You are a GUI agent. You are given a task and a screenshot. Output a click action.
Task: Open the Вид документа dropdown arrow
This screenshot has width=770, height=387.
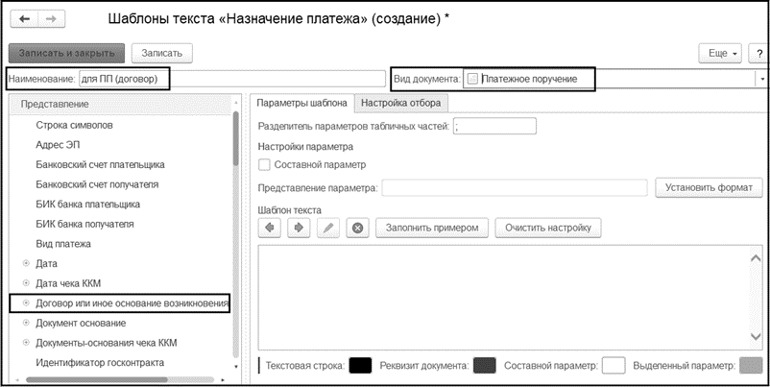pyautogui.click(x=761, y=79)
